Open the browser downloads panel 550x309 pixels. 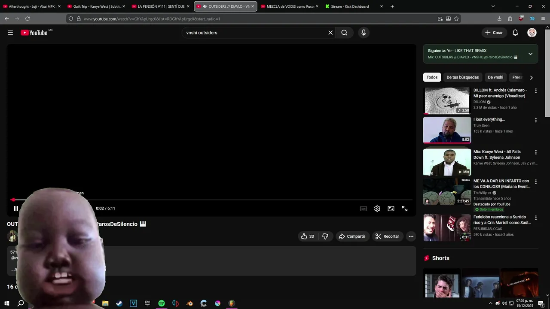click(499, 18)
